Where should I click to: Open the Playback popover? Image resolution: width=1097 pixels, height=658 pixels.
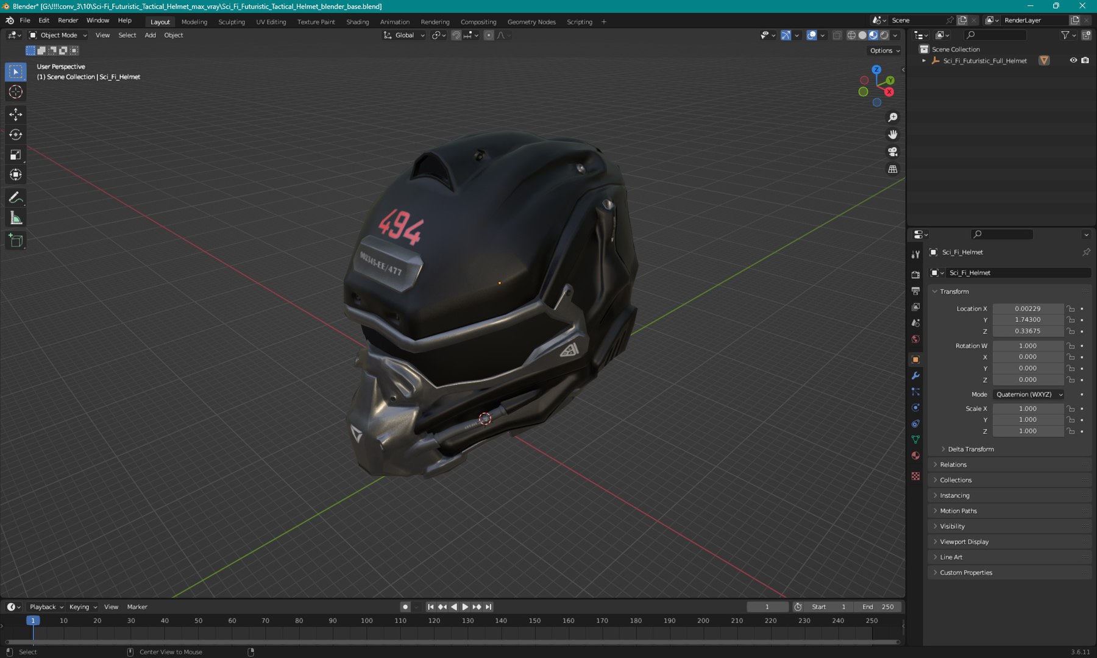click(46, 607)
